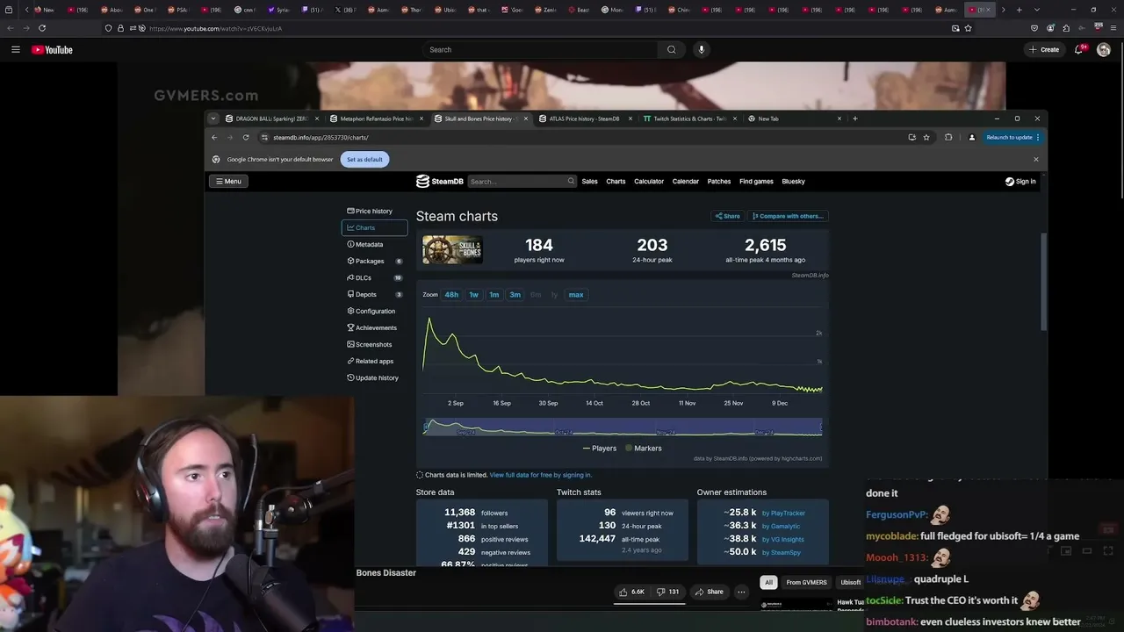Screen dimensions: 1124x632
Task: Open Charts in SteamDB top navigation
Action: (616, 182)
